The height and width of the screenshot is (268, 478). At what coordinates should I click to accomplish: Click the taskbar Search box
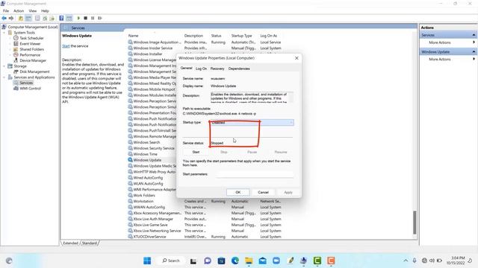pos(171,261)
